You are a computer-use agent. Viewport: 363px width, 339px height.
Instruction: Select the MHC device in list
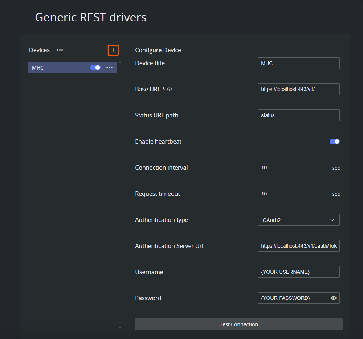[x=54, y=68]
